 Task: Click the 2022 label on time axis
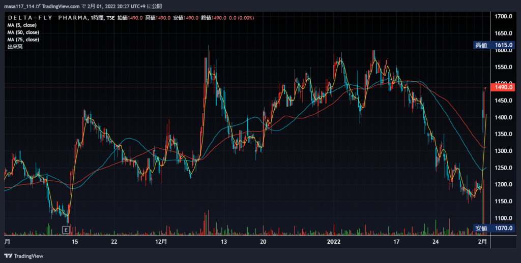pos(334,242)
